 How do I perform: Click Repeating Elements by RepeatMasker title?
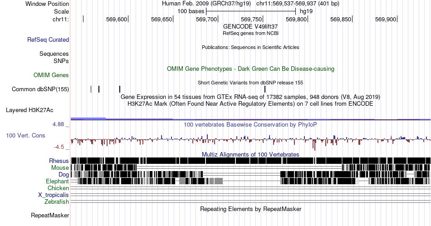pos(251,209)
